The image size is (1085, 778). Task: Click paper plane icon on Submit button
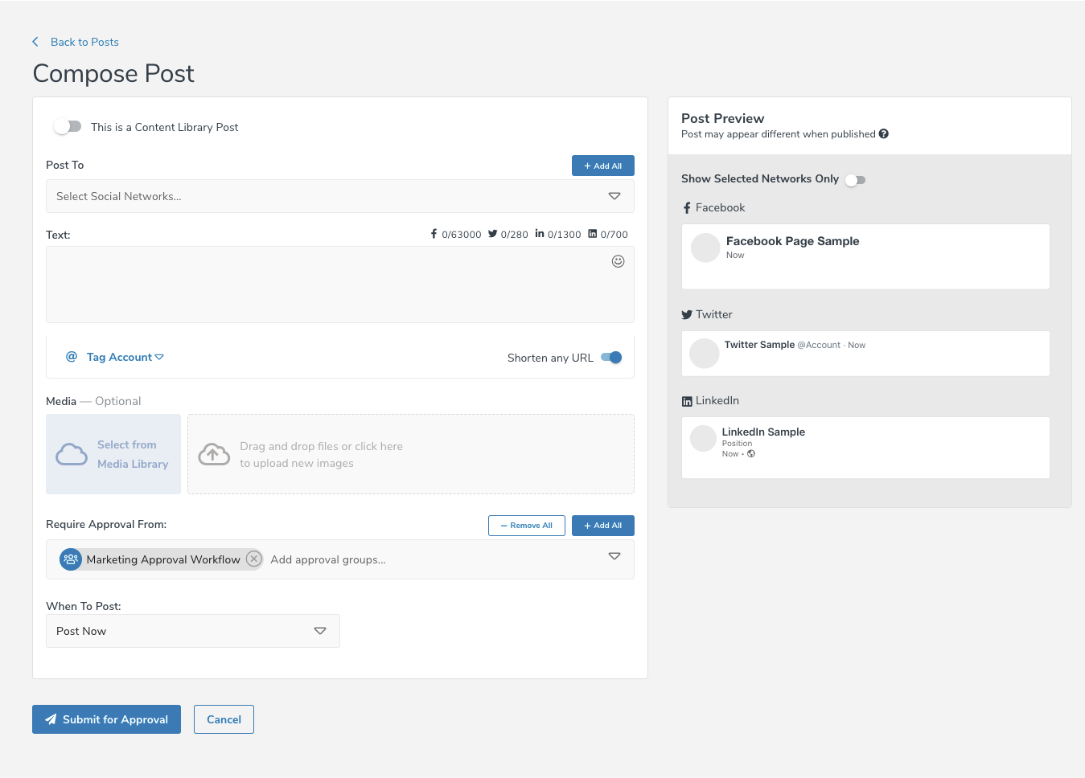click(51, 719)
